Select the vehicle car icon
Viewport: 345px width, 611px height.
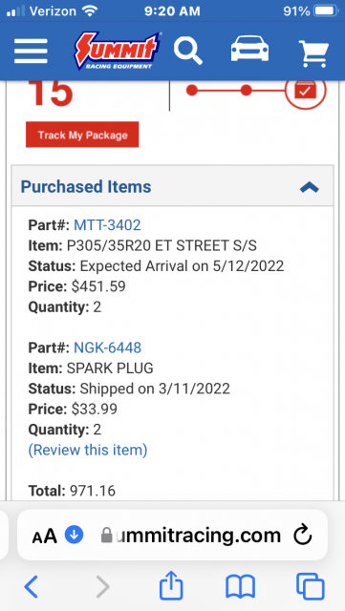coord(249,49)
